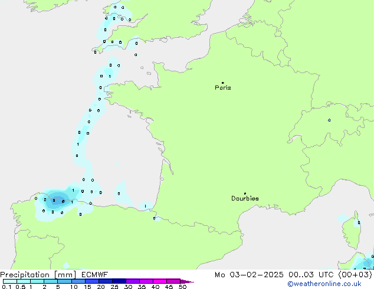
Task: Click the '40' legend scale value
Action: 155,287
